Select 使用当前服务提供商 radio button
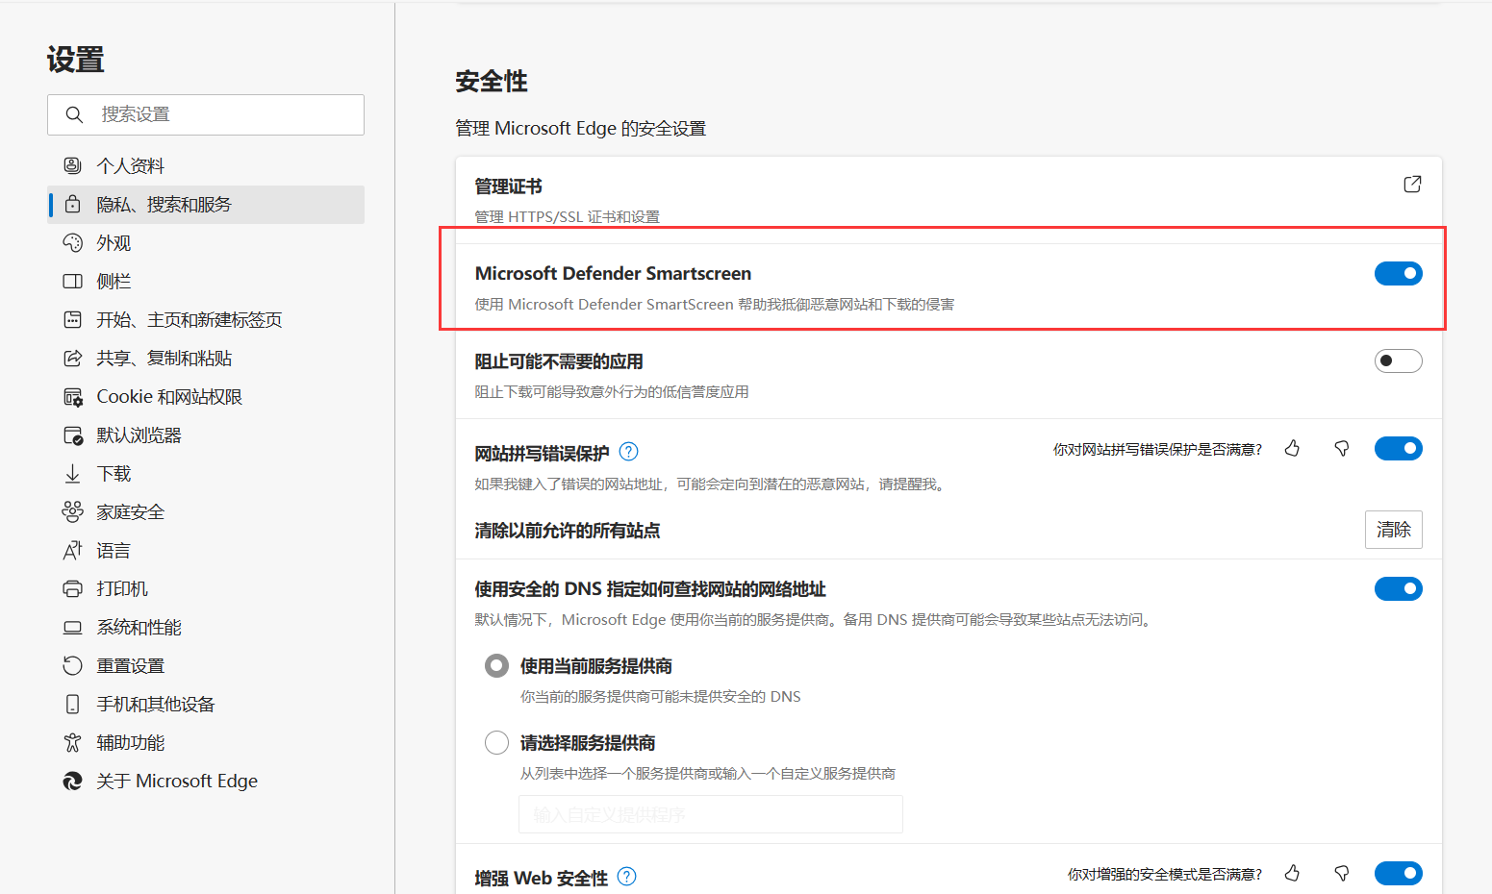 click(x=496, y=665)
